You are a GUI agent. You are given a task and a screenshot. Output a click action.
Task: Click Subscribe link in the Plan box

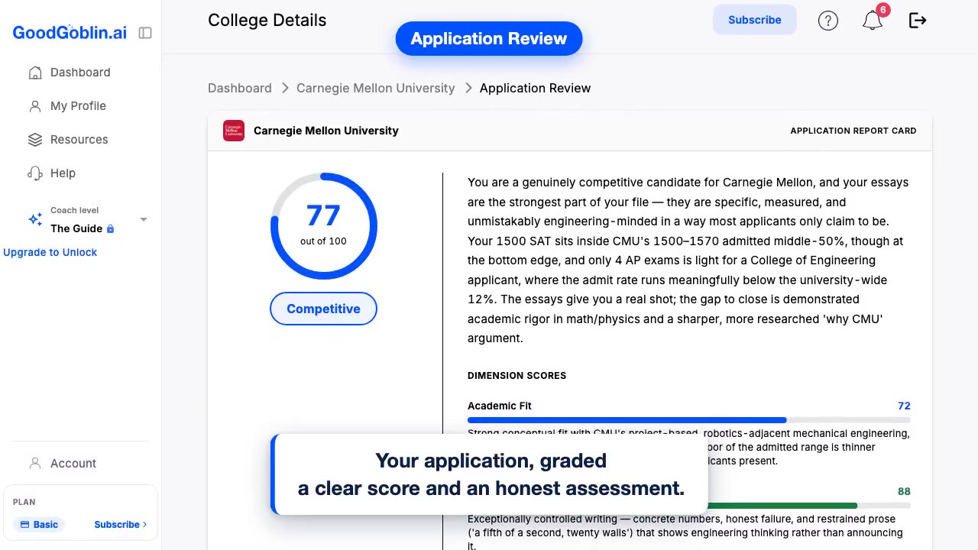[121, 525]
